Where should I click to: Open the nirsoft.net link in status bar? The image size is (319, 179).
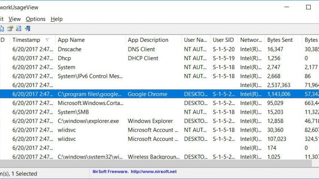coord(154,172)
